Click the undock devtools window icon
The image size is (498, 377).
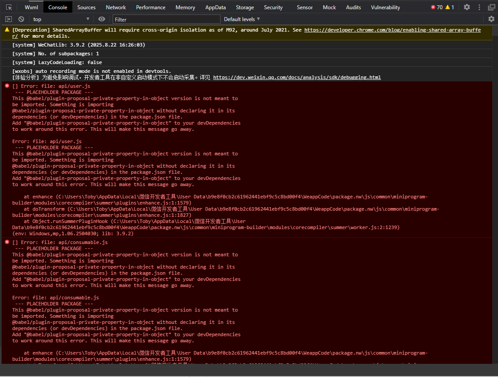(491, 7)
